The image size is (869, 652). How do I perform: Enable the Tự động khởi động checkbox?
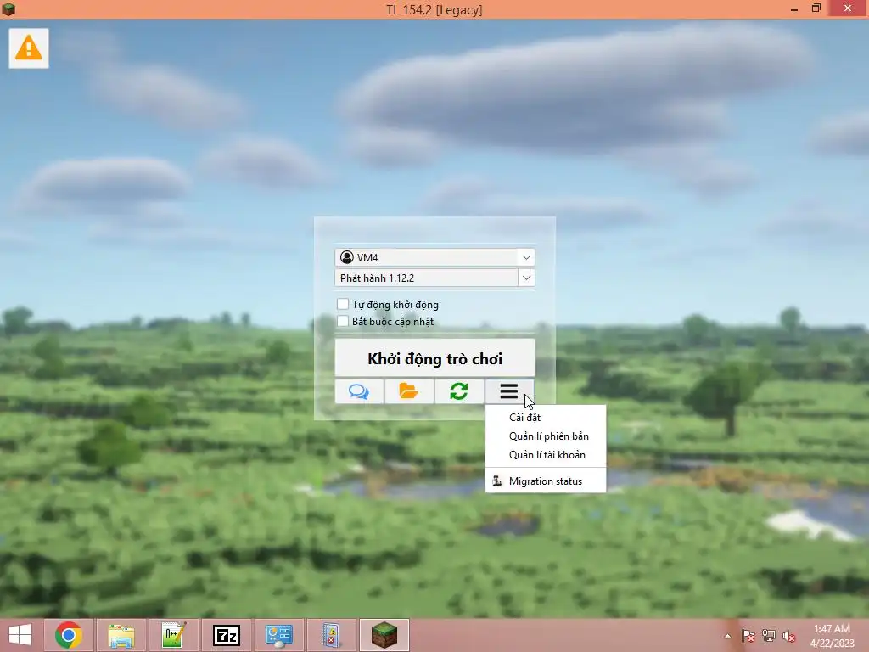(343, 304)
